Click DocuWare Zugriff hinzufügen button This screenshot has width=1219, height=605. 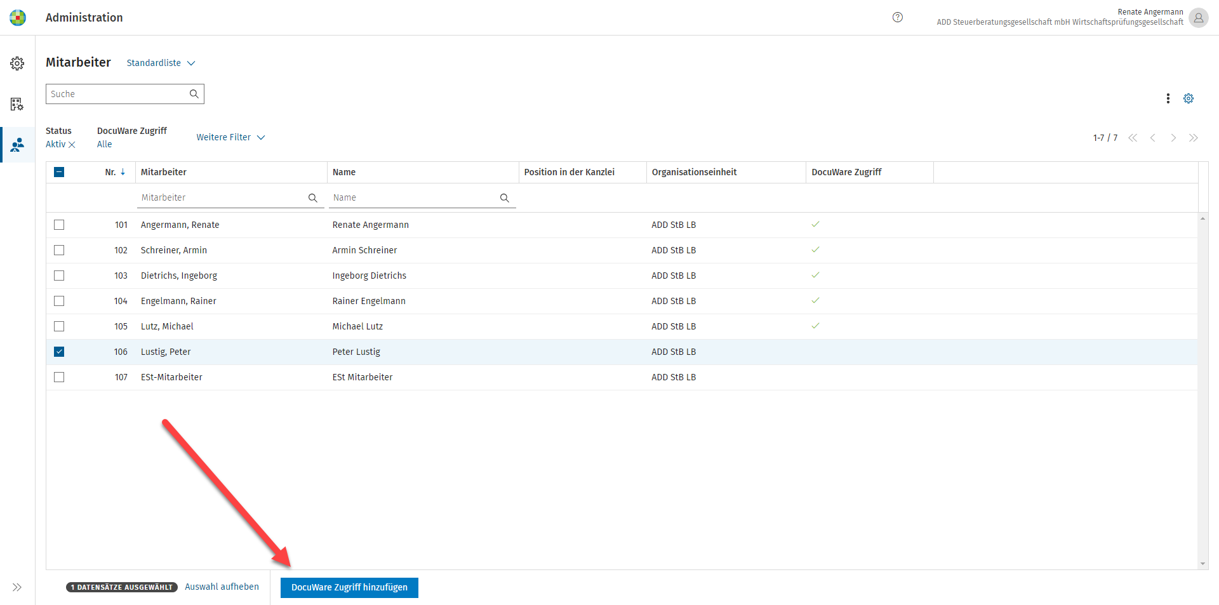point(349,587)
